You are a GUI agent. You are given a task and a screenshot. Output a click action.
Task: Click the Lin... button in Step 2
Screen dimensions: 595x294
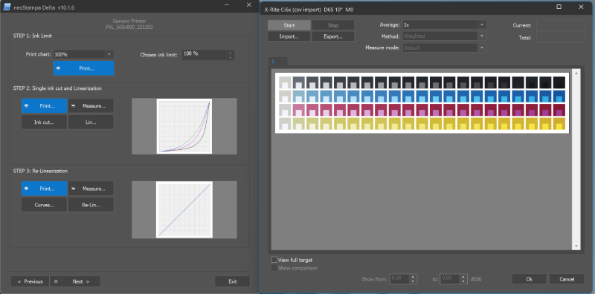pos(91,122)
